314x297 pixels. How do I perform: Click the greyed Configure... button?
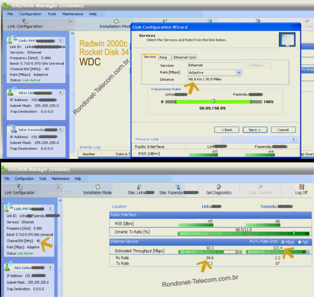pyautogui.click(x=257, y=65)
